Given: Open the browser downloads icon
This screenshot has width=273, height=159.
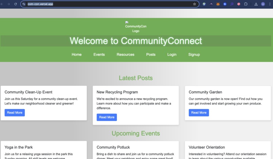Looking at the screenshot, I should click(256, 4).
